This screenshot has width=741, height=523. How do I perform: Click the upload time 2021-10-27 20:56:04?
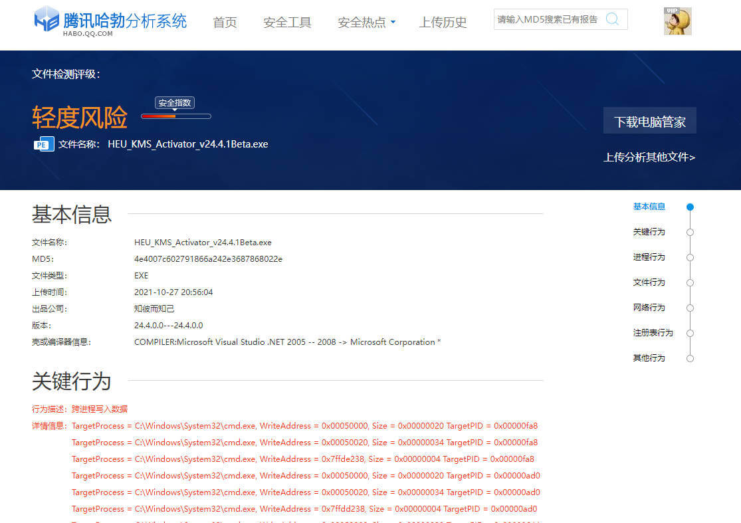click(x=173, y=292)
